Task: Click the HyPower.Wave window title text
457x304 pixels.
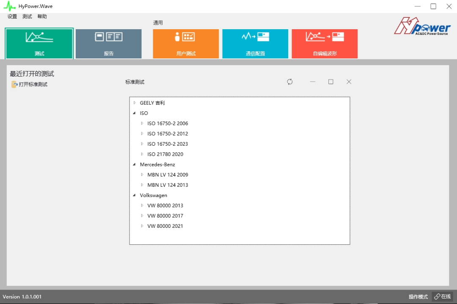Action: (36, 6)
